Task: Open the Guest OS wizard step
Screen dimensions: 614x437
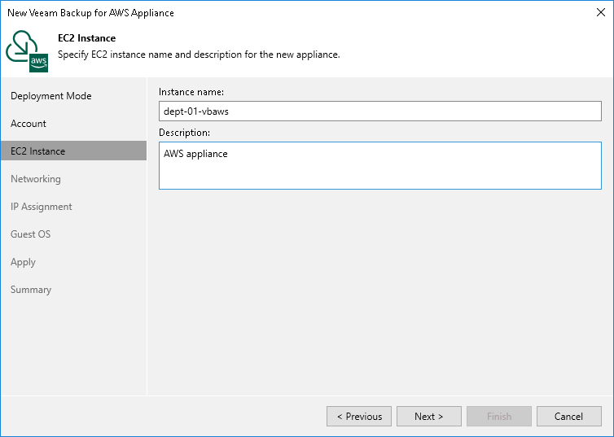Action: (x=31, y=234)
